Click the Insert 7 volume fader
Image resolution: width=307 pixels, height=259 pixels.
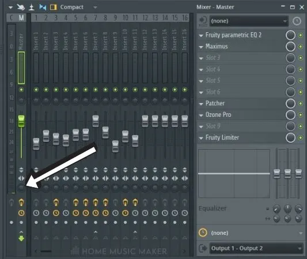(x=96, y=121)
